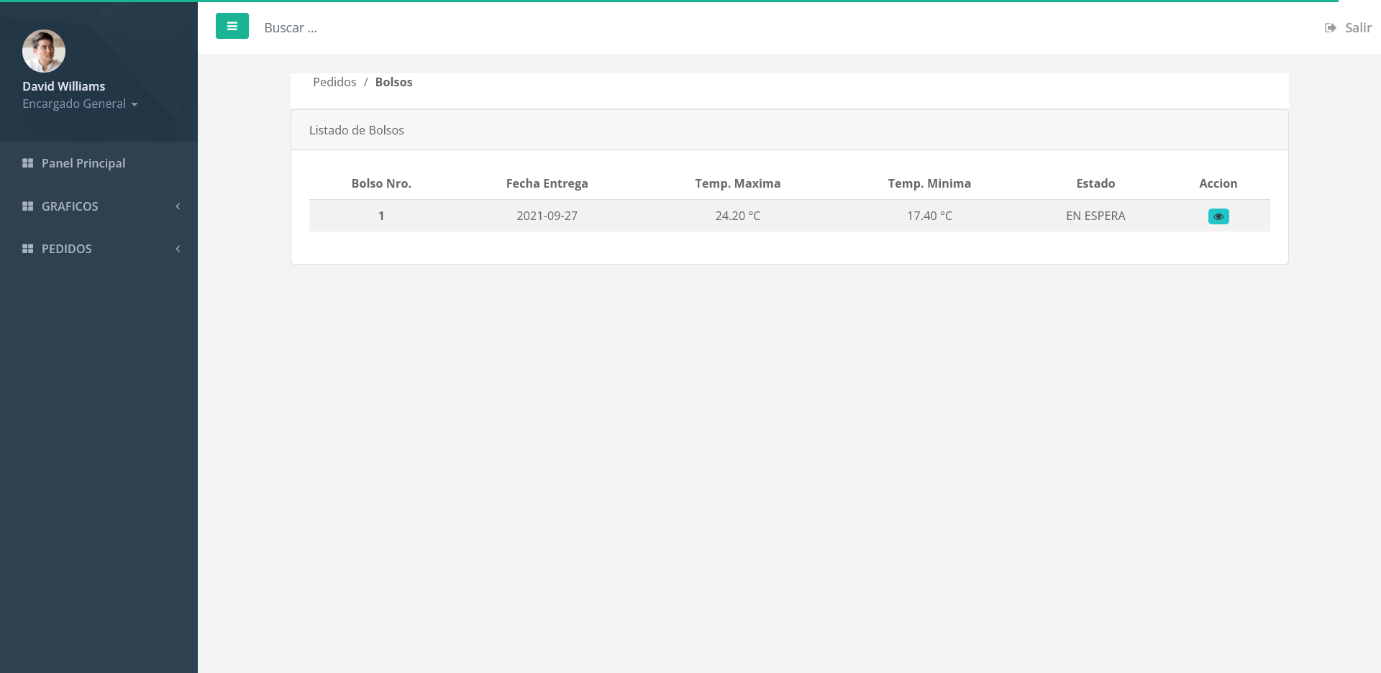Screen dimensions: 1381x673
Task: Click David Williams' profile avatar
Action: 44,51
